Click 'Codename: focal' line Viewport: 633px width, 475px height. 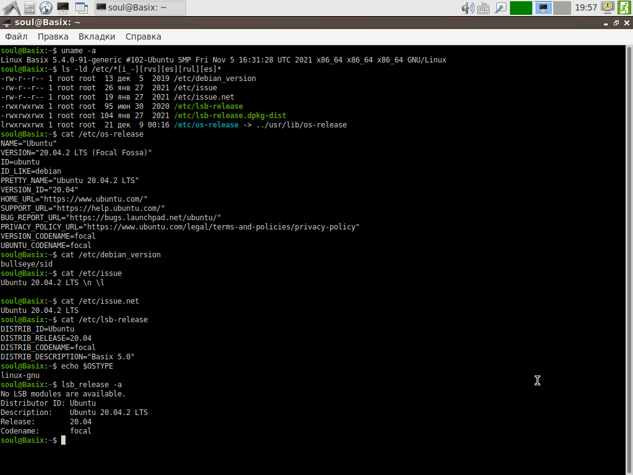click(46, 431)
